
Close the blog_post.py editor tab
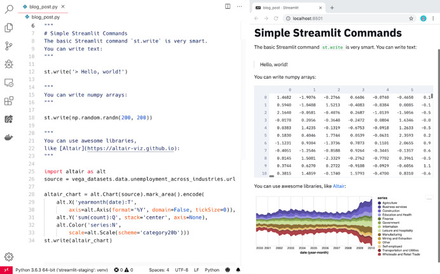pos(63,6)
